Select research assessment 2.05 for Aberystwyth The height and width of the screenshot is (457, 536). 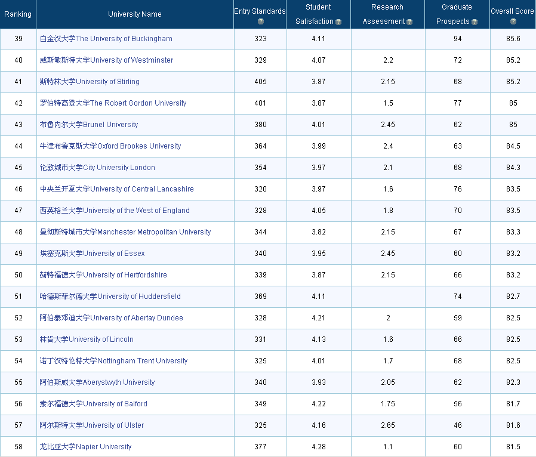click(x=388, y=382)
